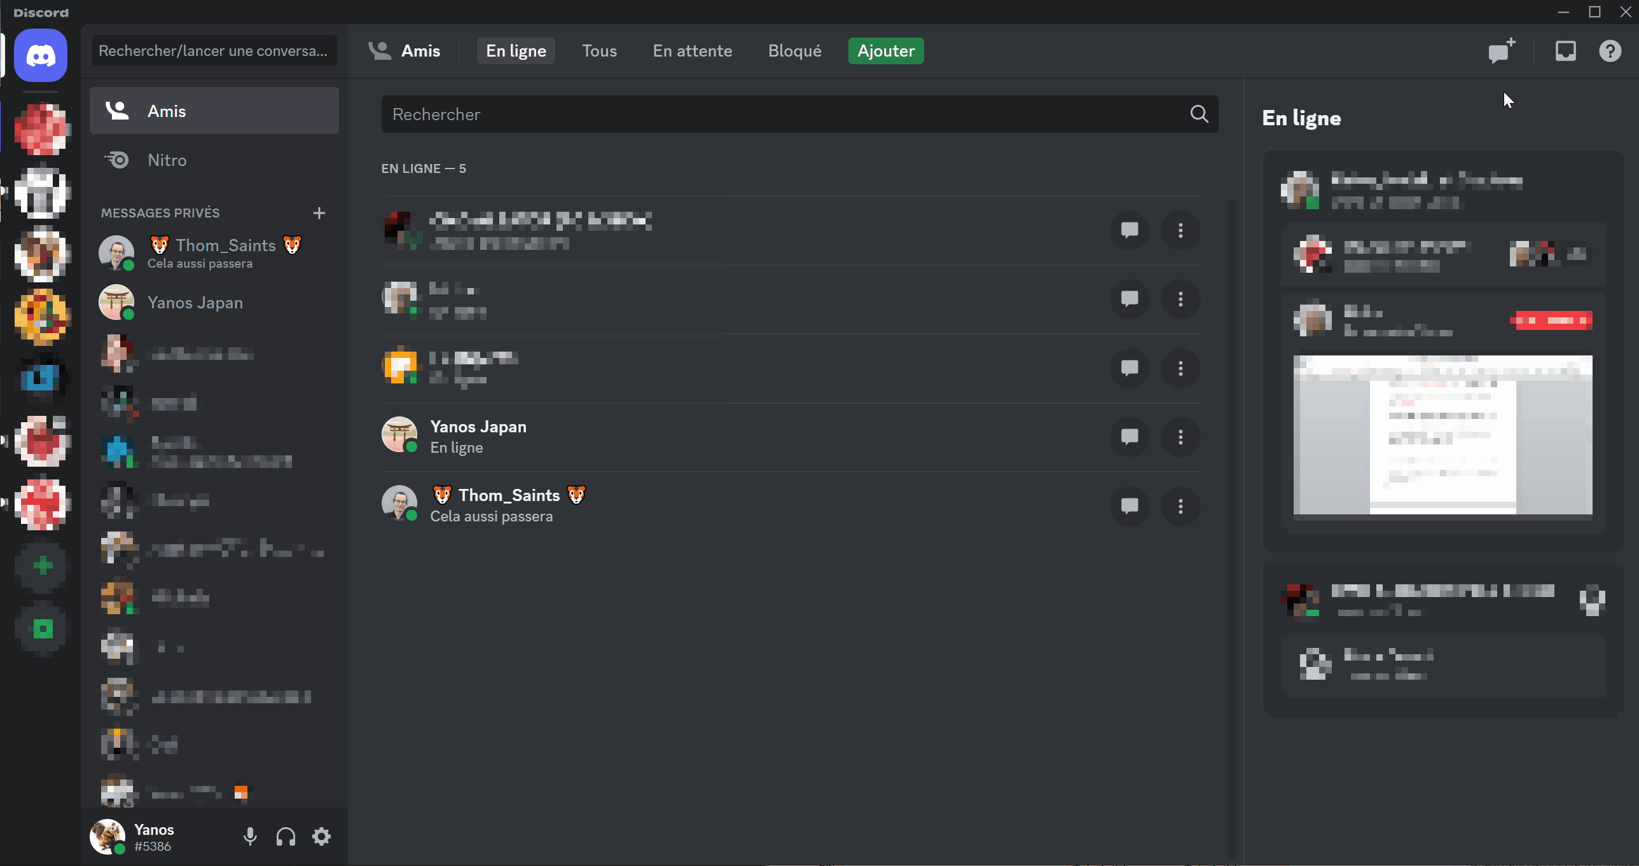Open explore public servers compass icon
This screenshot has width=1639, height=866.
pyautogui.click(x=43, y=629)
